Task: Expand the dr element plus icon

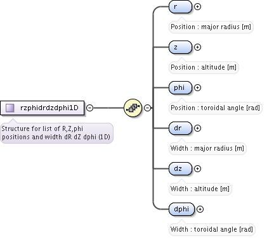Action: point(197,128)
